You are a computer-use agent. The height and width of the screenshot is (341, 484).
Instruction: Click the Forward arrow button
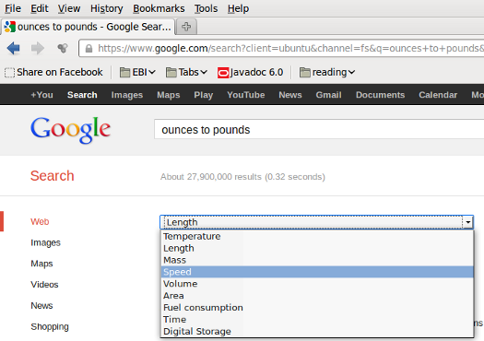pyautogui.click(x=38, y=49)
